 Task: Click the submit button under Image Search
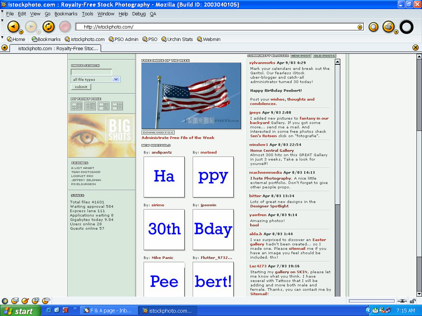81,87
